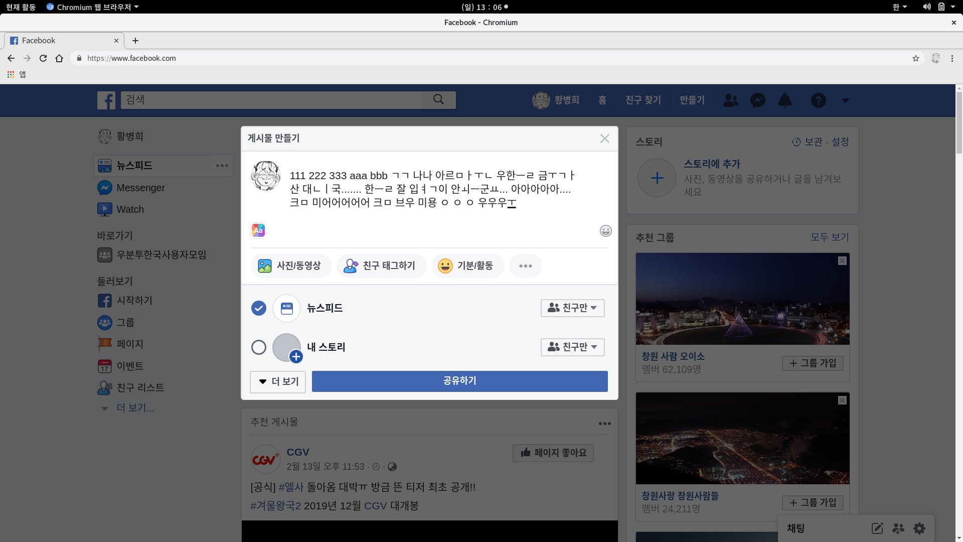Open 황병희 profile in top bar
The image size is (963, 542).
click(556, 100)
